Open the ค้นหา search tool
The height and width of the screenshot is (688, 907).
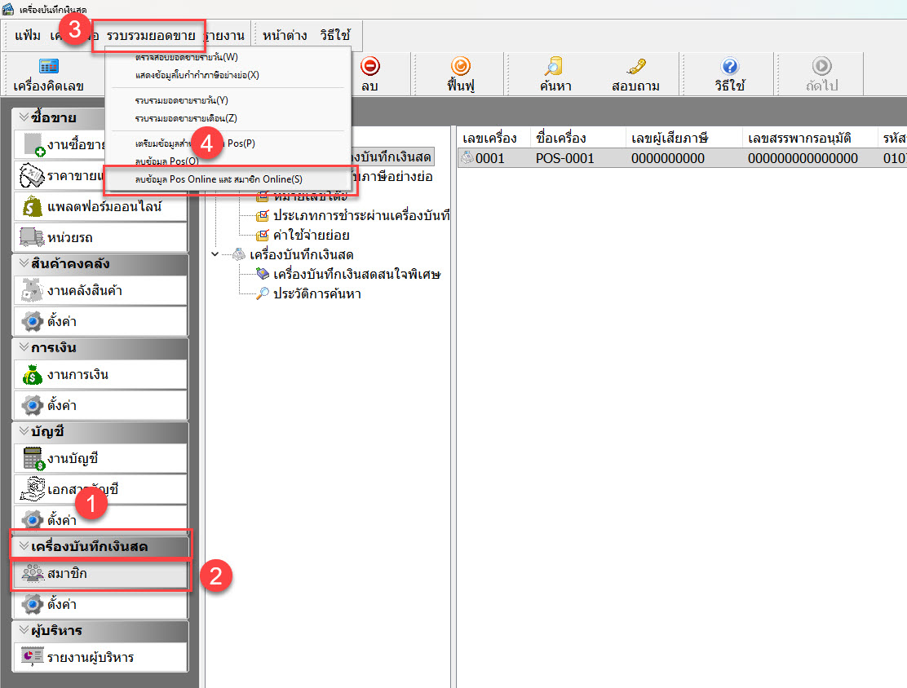pyautogui.click(x=554, y=74)
